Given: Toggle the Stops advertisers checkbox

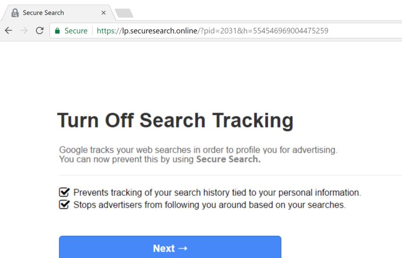Looking at the screenshot, I should click(64, 204).
